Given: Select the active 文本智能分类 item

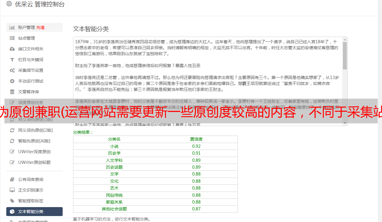Looking at the screenshot, I should 34,212.
